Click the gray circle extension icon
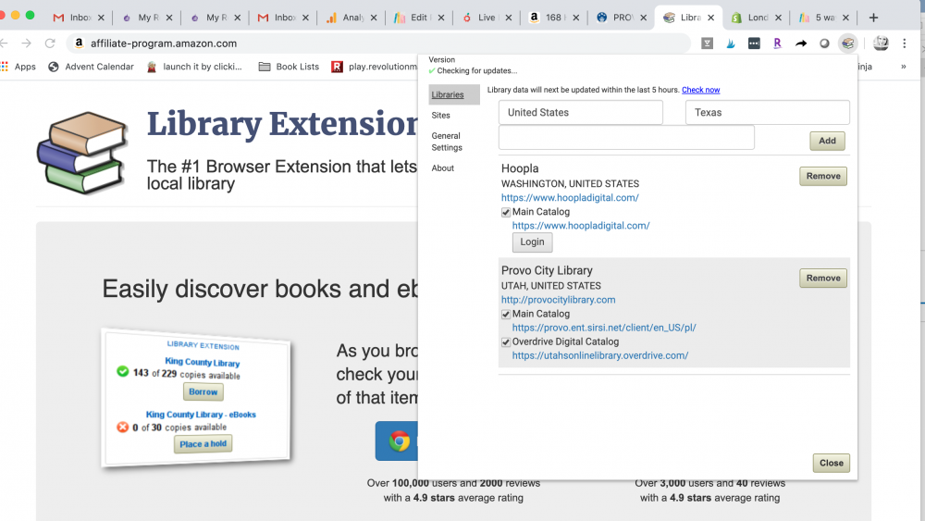The width and height of the screenshot is (925, 521). [825, 43]
